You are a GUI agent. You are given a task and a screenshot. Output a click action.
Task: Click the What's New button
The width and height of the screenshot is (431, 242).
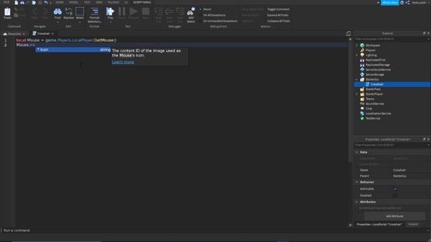[390, 3]
